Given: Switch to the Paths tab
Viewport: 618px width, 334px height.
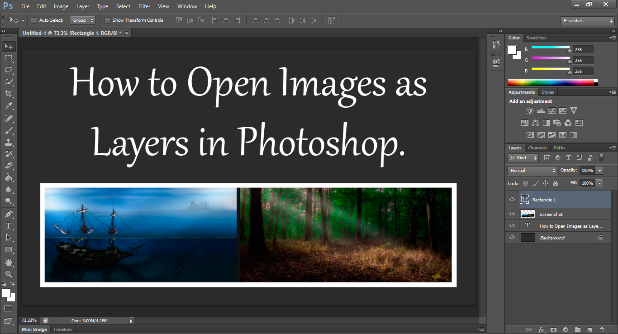Looking at the screenshot, I should click(560, 148).
